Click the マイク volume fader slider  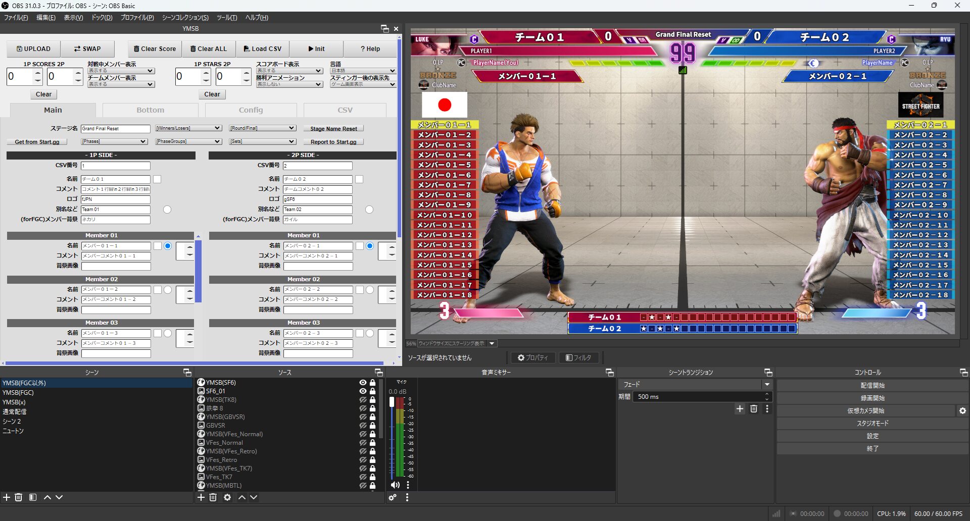point(392,402)
